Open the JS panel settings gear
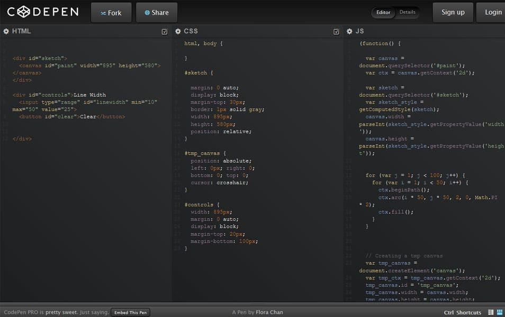Screen dimensions: 505x317 coord(349,31)
